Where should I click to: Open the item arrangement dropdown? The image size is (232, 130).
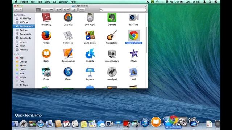[x=58, y=10]
